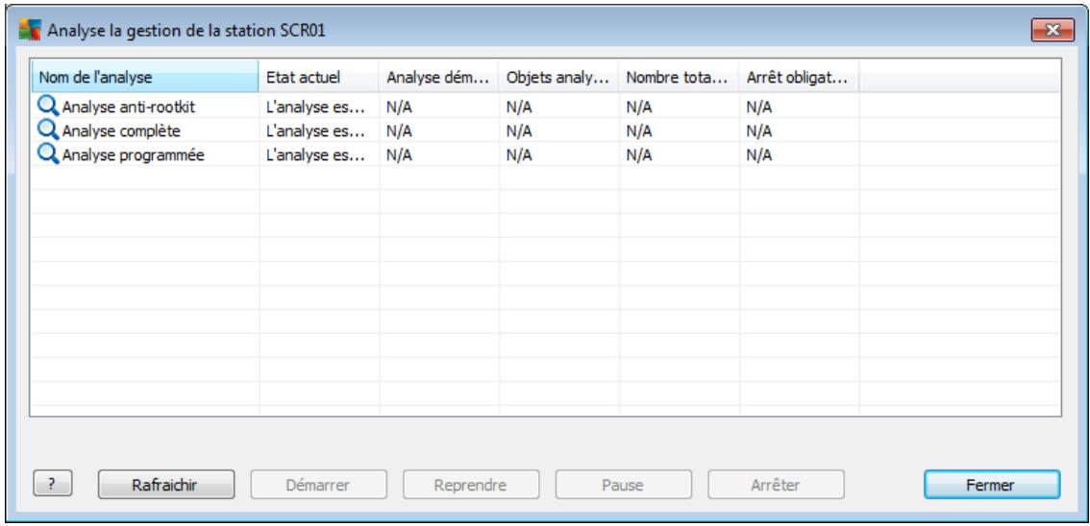
Task: Click the Arrêter button
Action: coord(776,485)
